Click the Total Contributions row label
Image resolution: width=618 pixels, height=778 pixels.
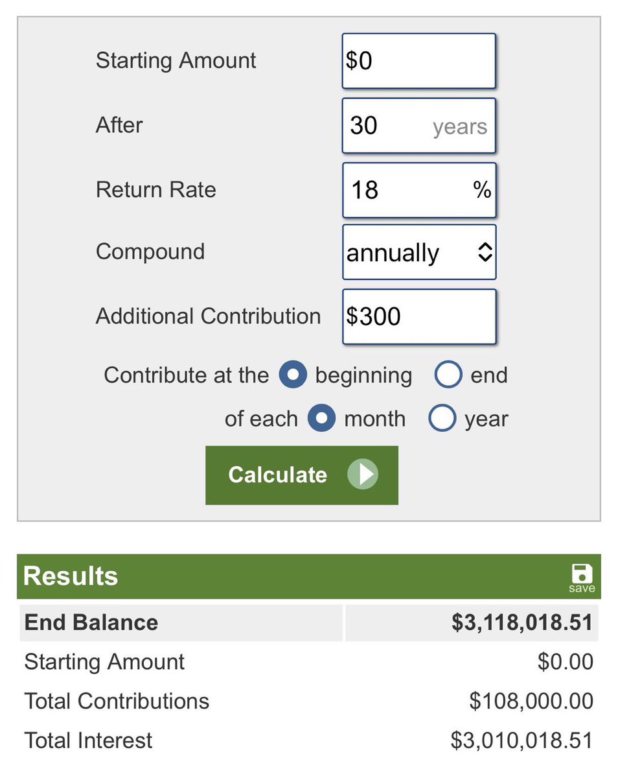[117, 701]
